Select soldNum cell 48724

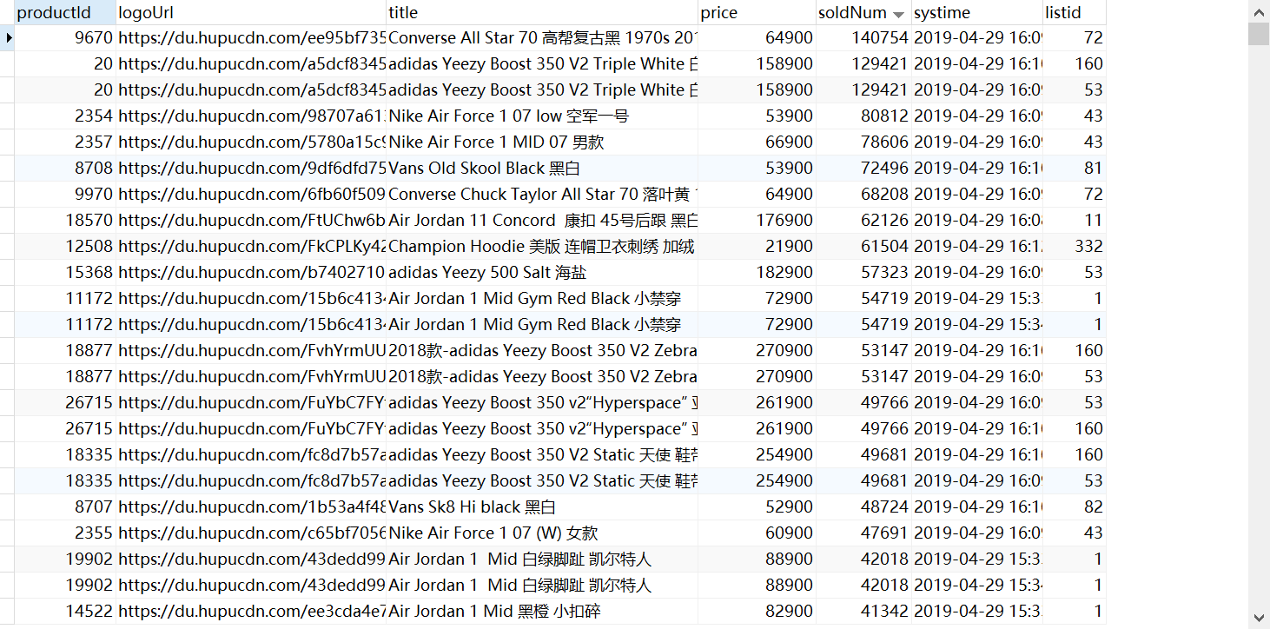point(863,507)
